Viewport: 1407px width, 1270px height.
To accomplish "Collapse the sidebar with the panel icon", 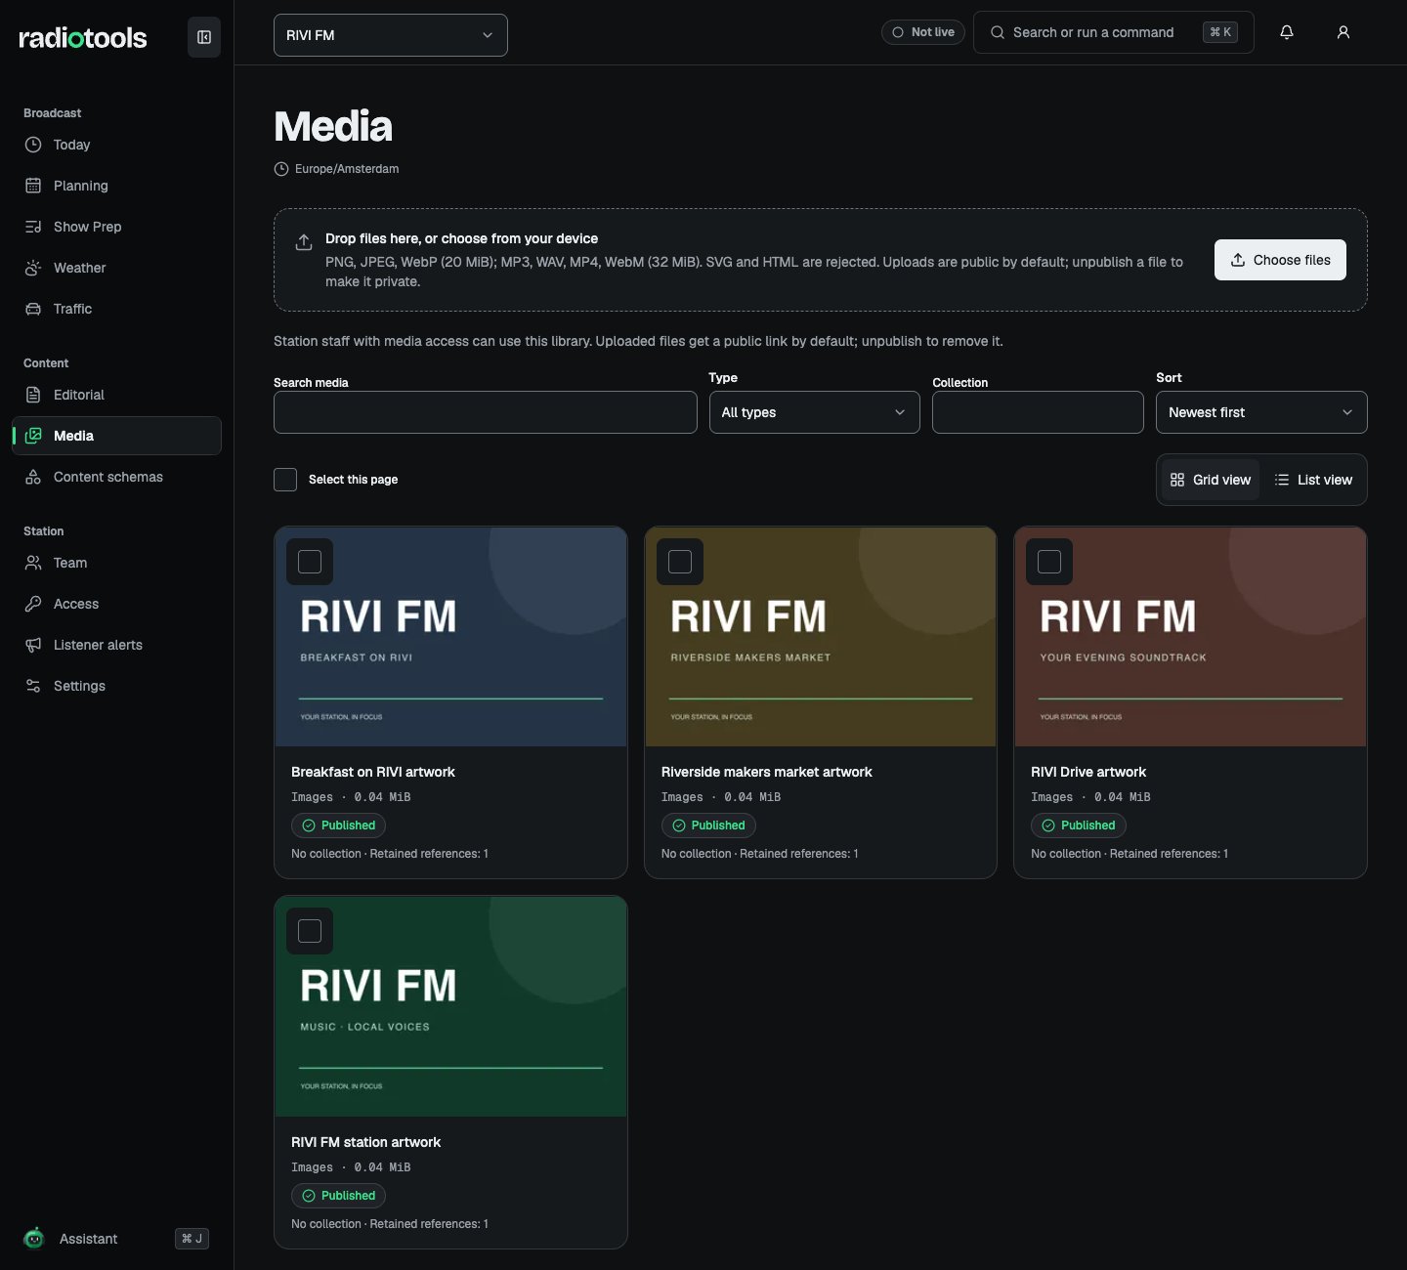I will pyautogui.click(x=204, y=37).
